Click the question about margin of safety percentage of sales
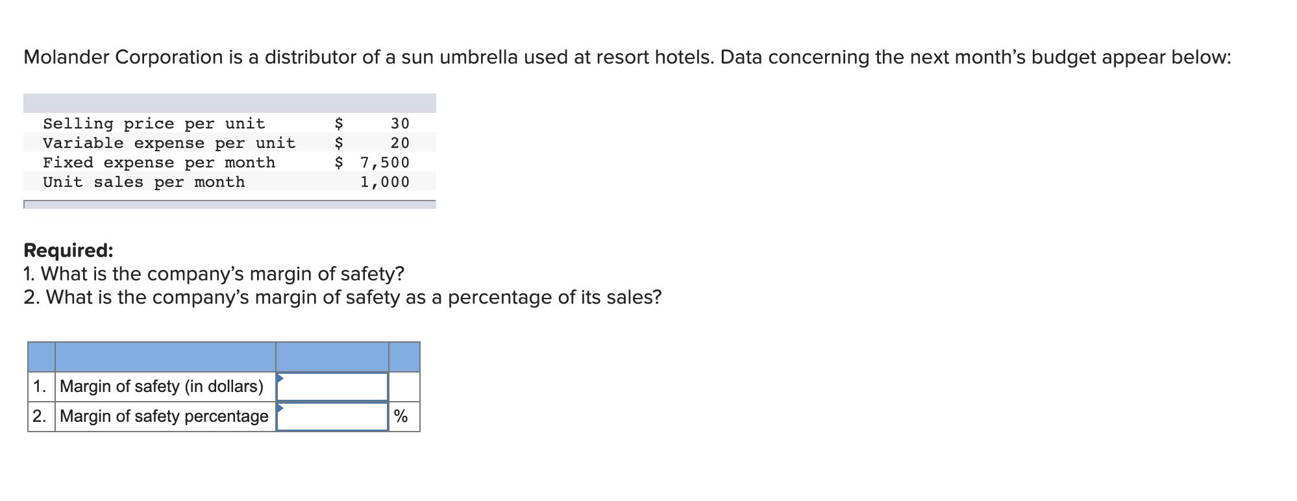This screenshot has width=1297, height=501. [x=342, y=297]
